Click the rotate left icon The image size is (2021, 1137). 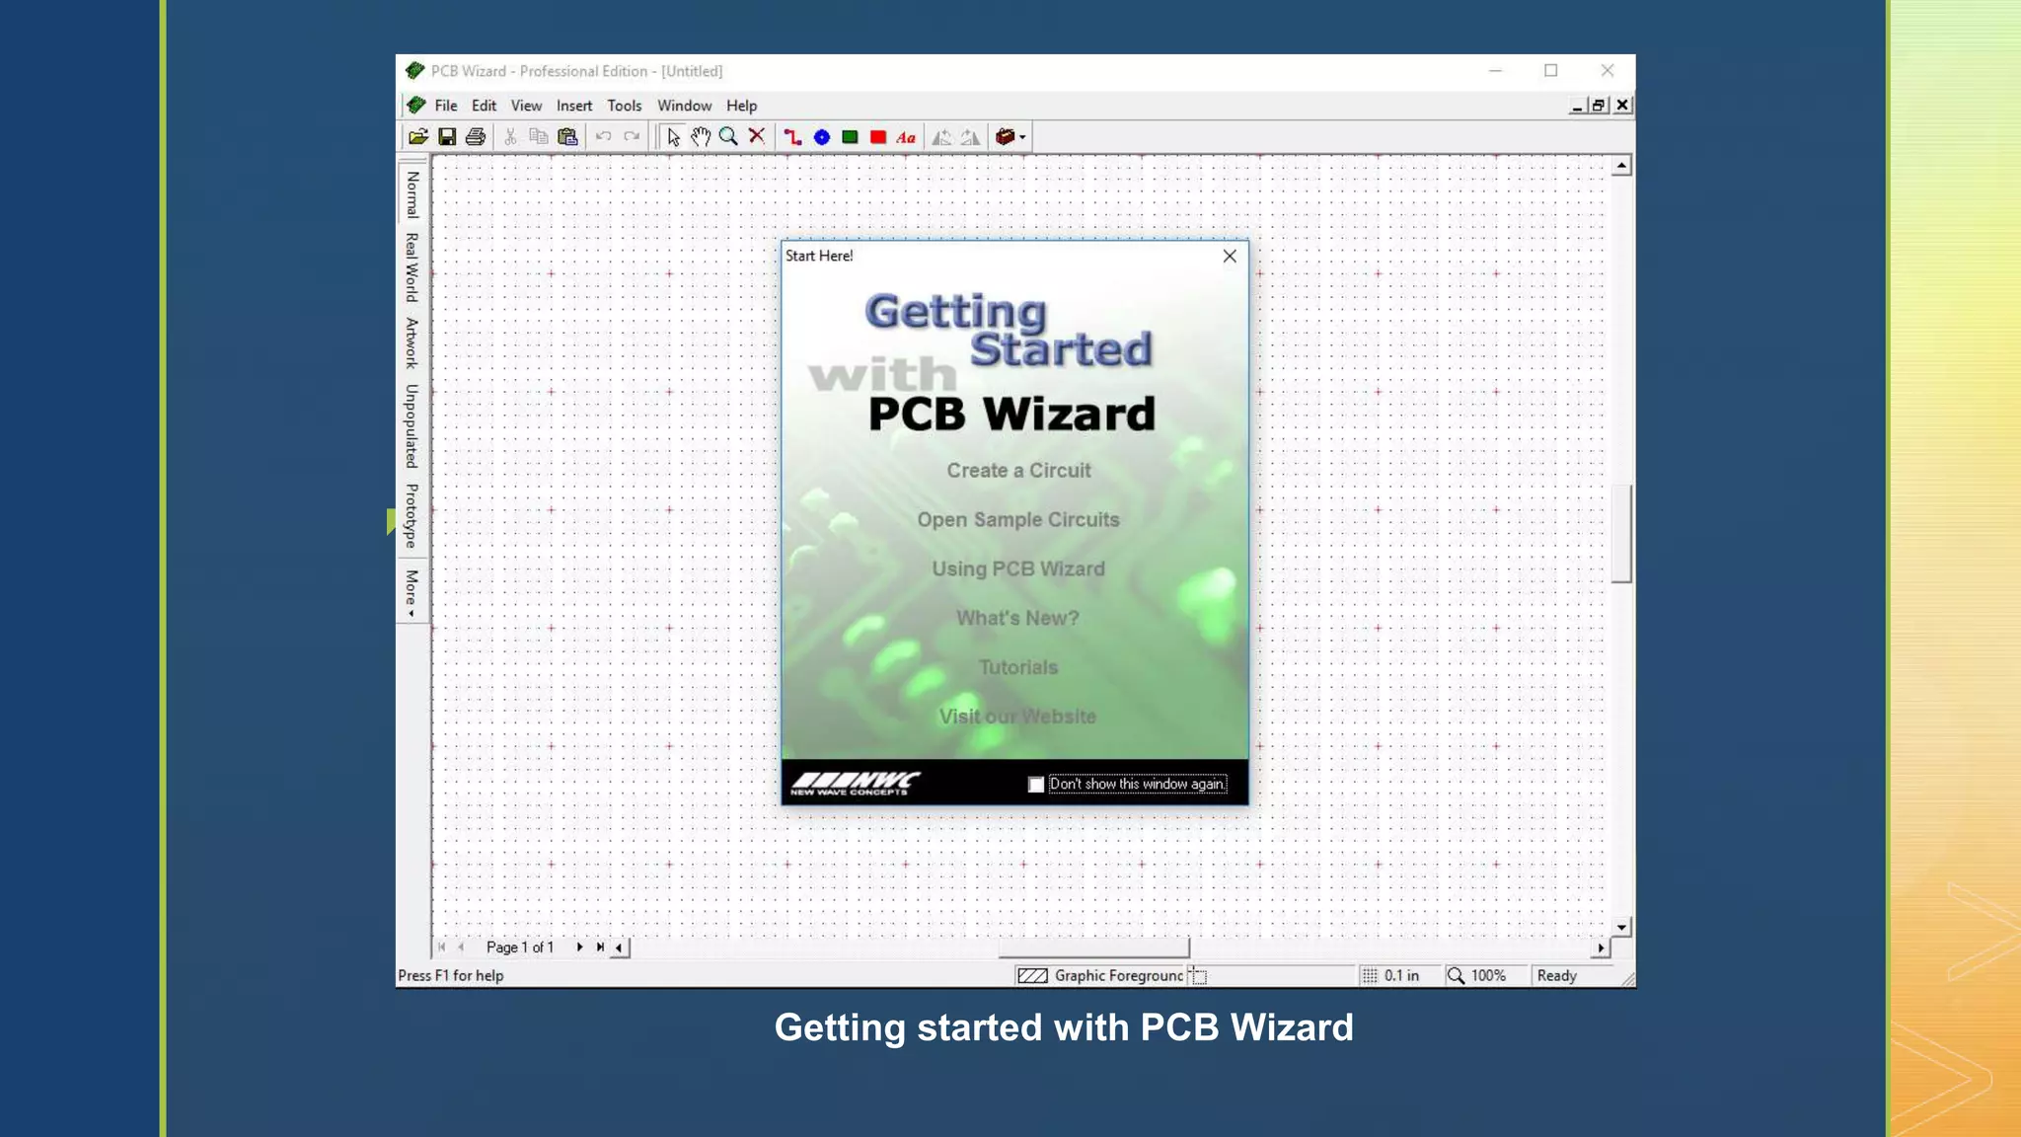[942, 137]
